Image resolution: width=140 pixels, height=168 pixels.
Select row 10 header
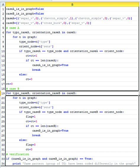3,51
